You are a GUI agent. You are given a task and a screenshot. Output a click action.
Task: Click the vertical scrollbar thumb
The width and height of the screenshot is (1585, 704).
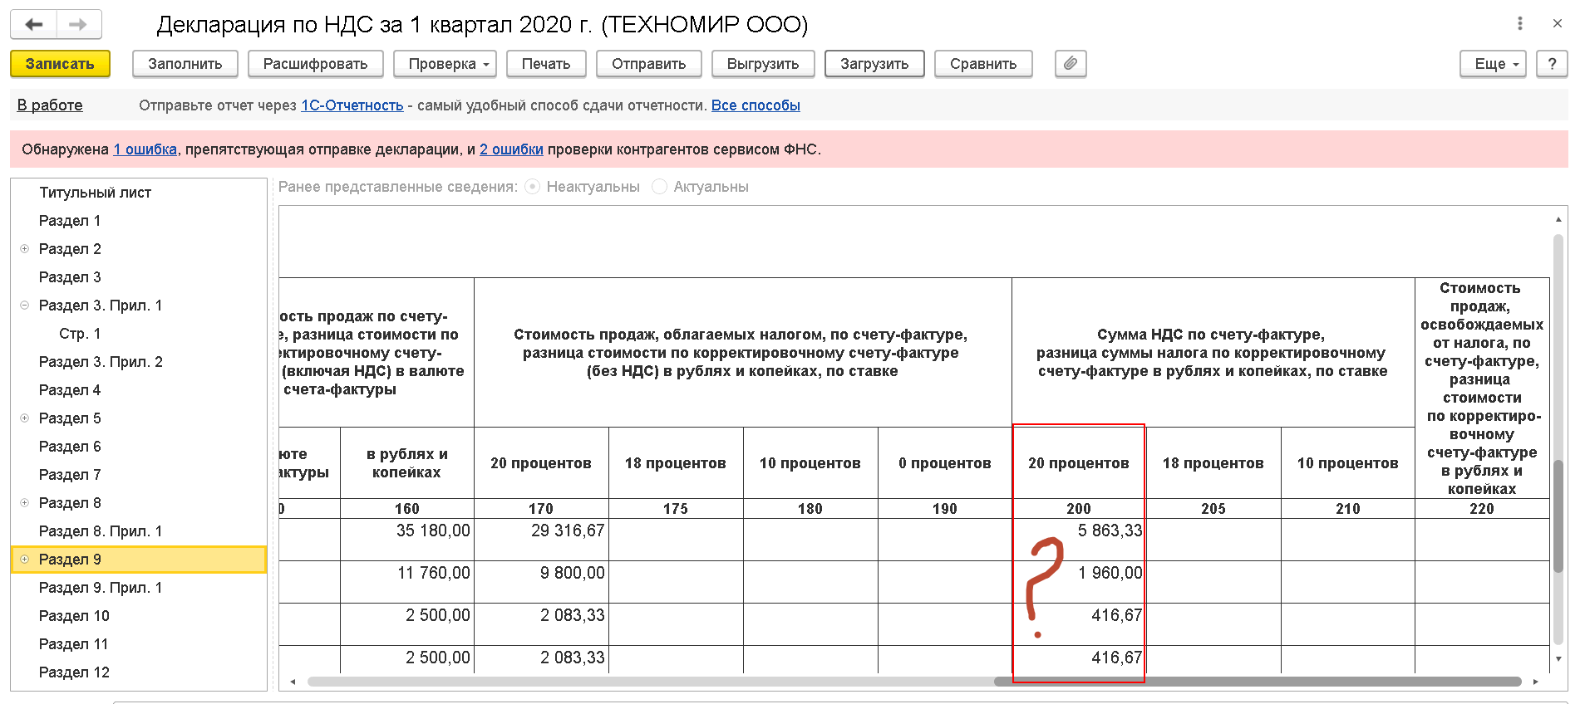(1558, 516)
